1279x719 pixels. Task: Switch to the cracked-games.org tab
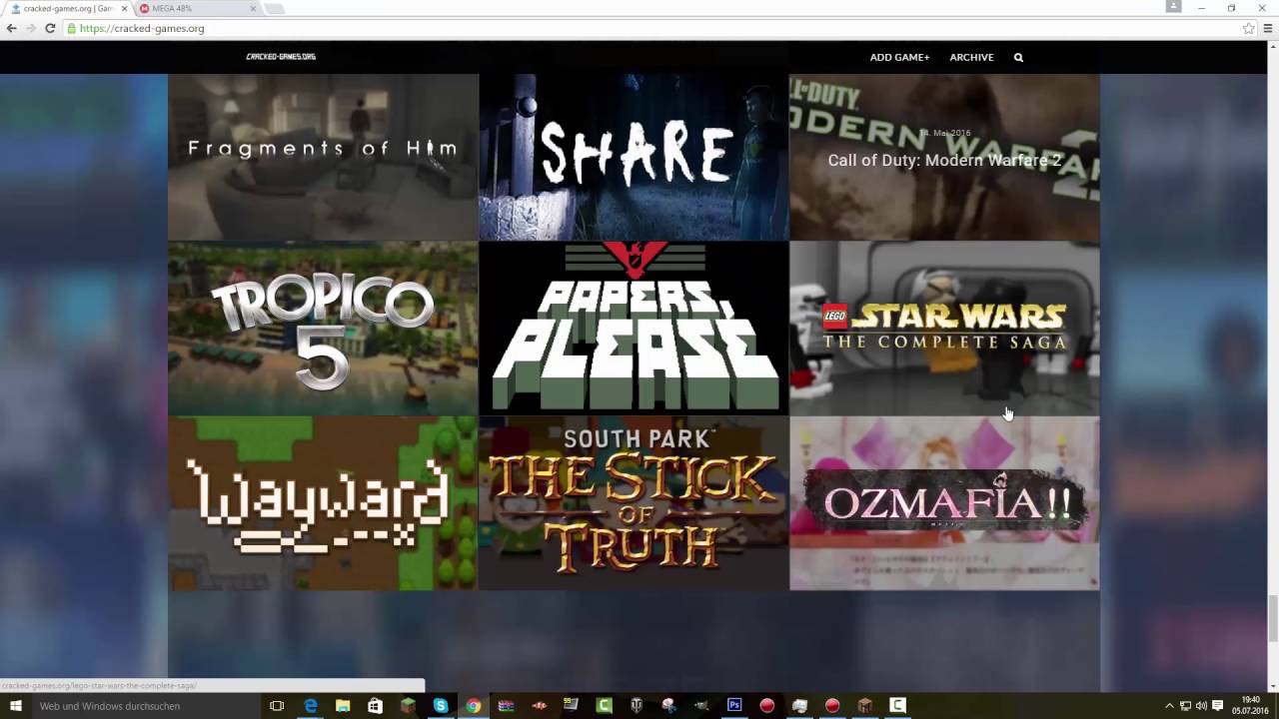[66, 9]
